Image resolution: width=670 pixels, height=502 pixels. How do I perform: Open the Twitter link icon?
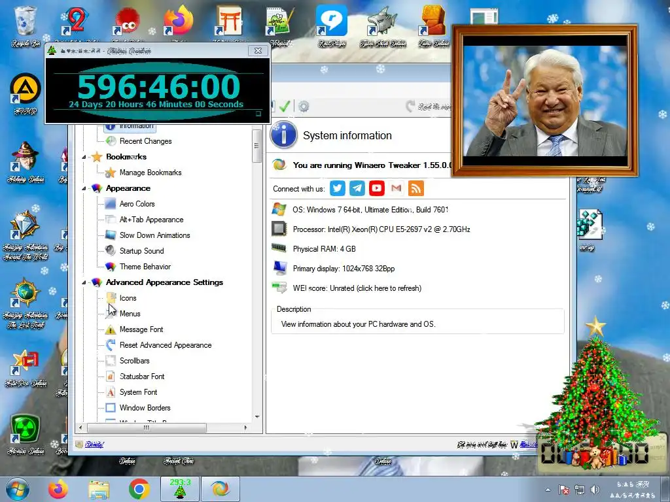pyautogui.click(x=337, y=188)
